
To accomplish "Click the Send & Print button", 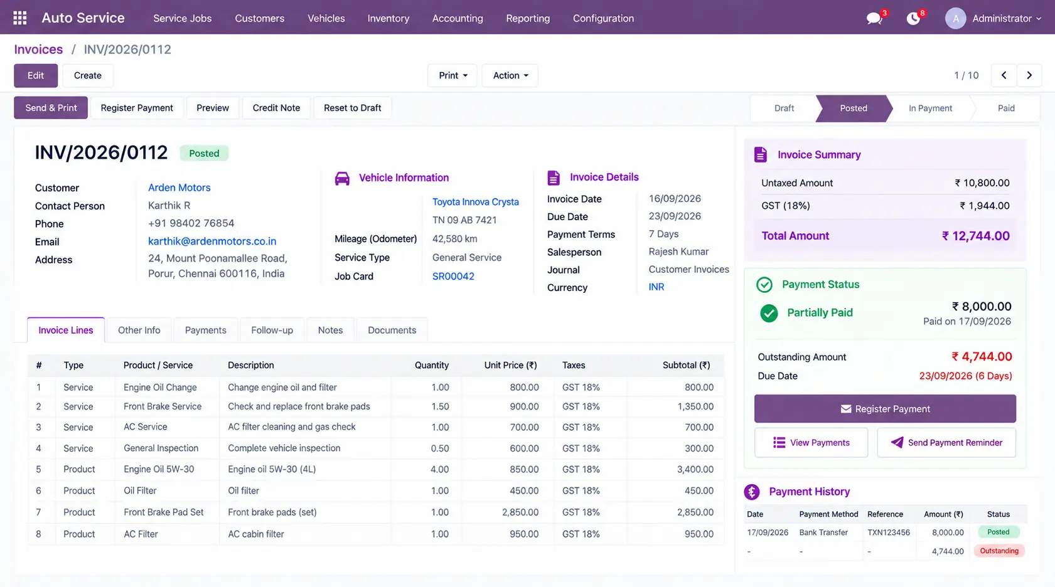I will (51, 108).
